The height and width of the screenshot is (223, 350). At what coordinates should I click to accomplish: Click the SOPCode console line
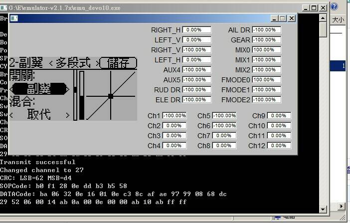tap(64, 186)
